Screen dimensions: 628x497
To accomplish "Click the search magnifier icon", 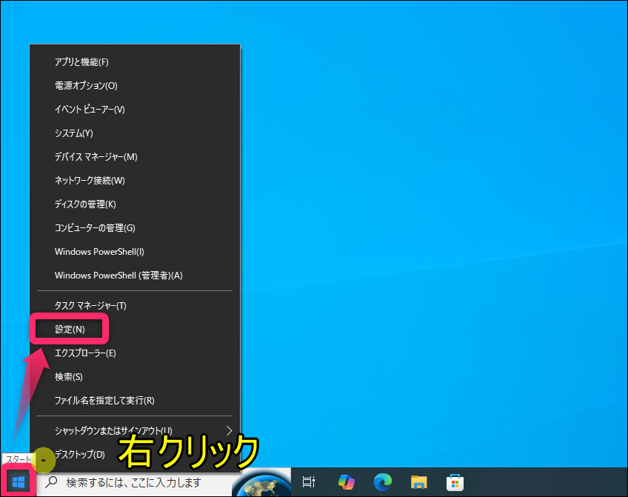I will click(x=52, y=483).
